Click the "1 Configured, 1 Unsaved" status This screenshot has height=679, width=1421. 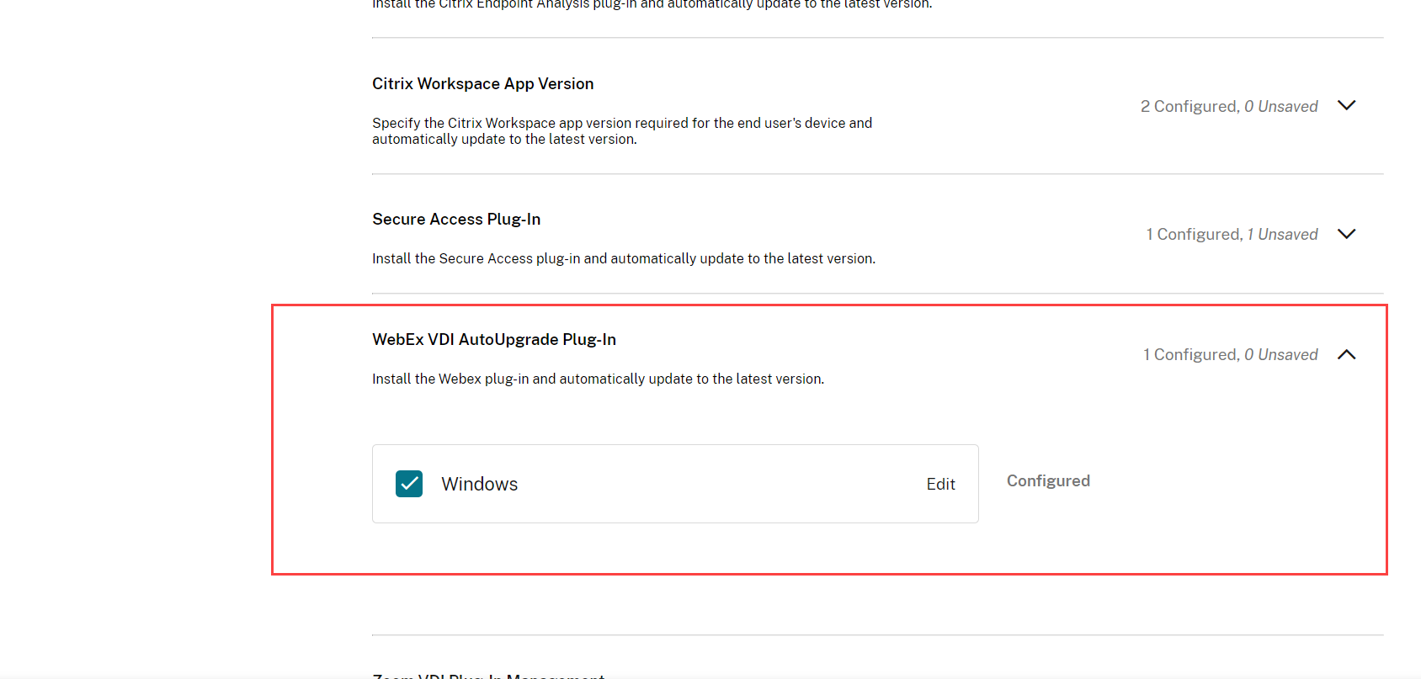tap(1232, 235)
